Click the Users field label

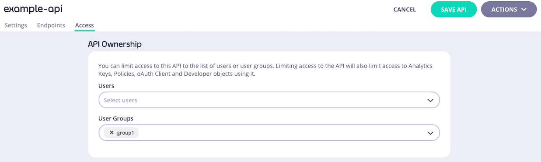tap(106, 86)
